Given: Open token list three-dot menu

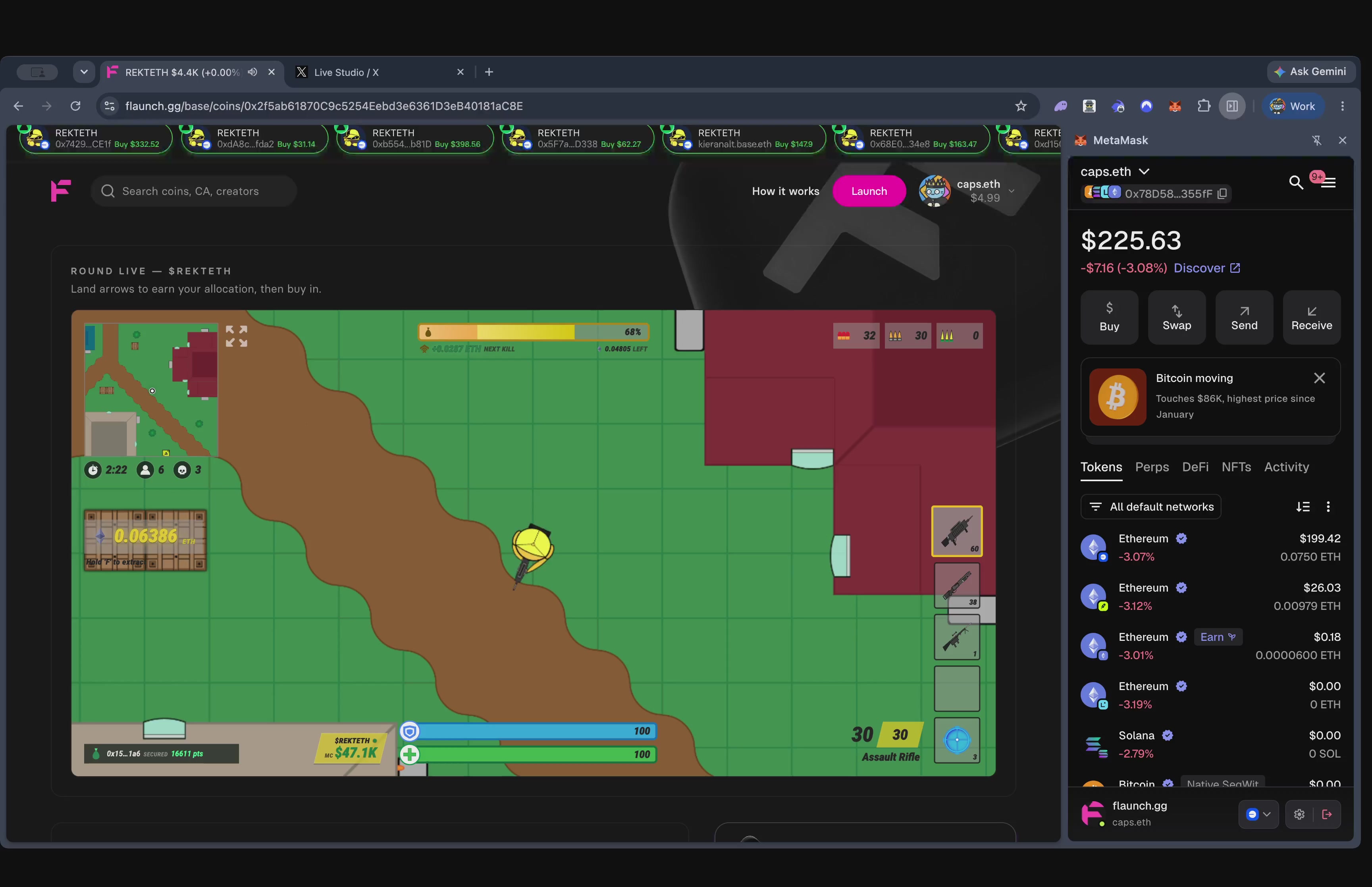Looking at the screenshot, I should [x=1328, y=507].
